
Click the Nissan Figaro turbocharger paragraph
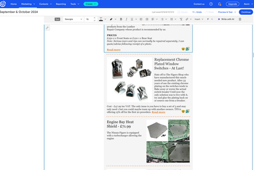[124, 136]
